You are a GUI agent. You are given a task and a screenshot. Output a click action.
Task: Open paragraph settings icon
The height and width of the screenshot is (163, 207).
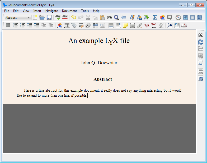tap(177, 25)
